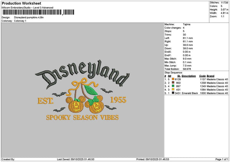The height and width of the screenshot is (162, 230).
Task: Click the green thread swatch for code 1249
Action: (173, 86)
